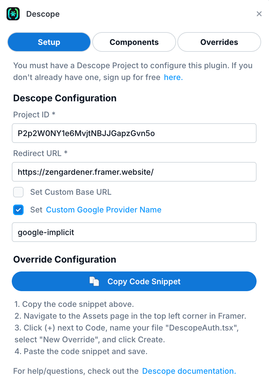Switch to the Components tab
This screenshot has height=379, width=269.
coord(134,42)
